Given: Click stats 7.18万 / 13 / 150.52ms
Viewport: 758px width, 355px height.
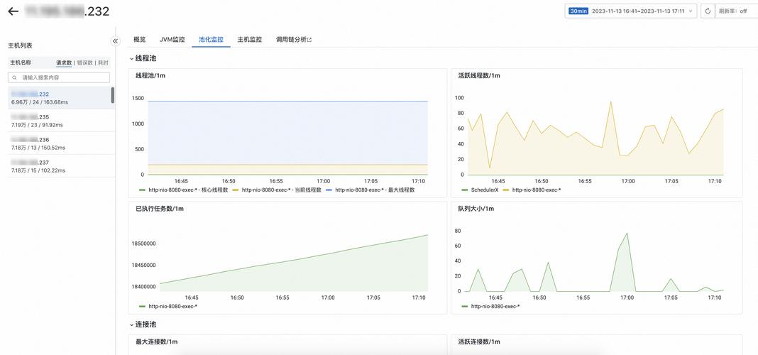Looking at the screenshot, I should (38, 148).
